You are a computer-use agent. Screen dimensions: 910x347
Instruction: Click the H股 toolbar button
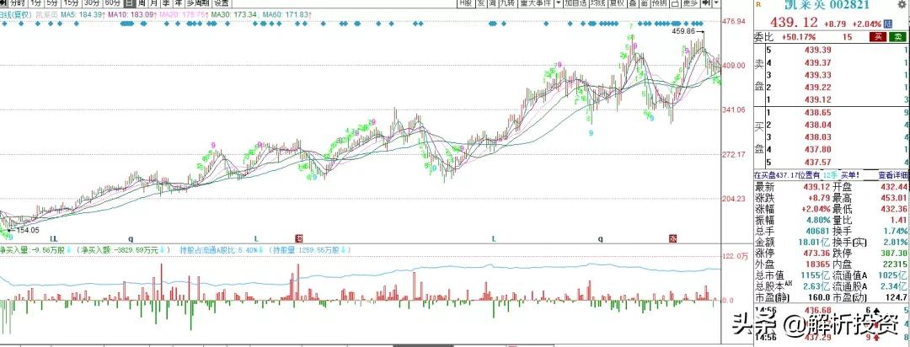[466, 3]
